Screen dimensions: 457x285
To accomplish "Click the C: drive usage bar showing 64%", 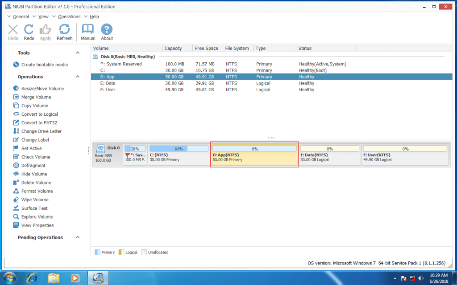I will (178, 148).
